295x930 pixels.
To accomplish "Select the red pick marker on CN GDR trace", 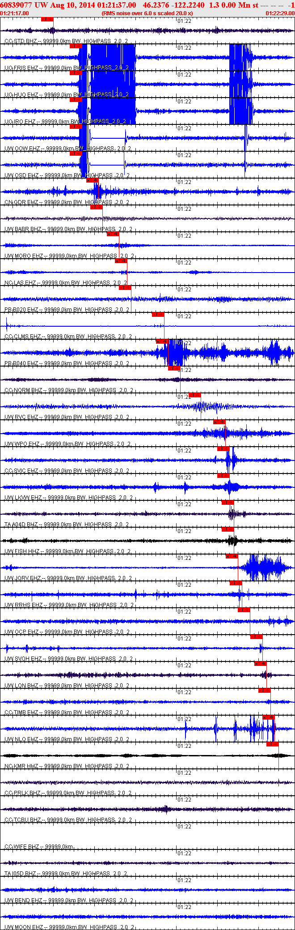I will point(92,180).
